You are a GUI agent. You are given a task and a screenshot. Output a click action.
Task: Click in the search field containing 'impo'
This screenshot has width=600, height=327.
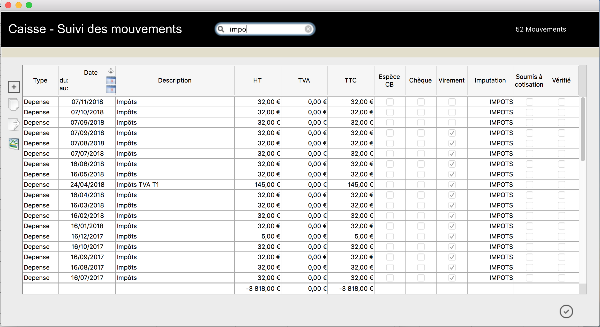click(x=264, y=29)
